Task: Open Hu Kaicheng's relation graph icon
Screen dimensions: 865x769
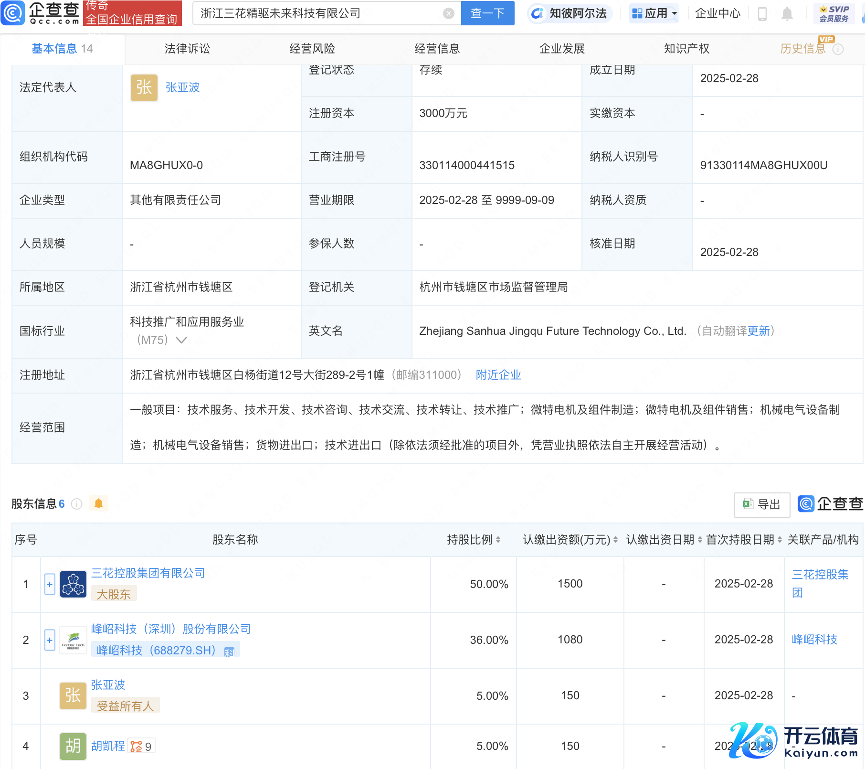Action: click(137, 746)
